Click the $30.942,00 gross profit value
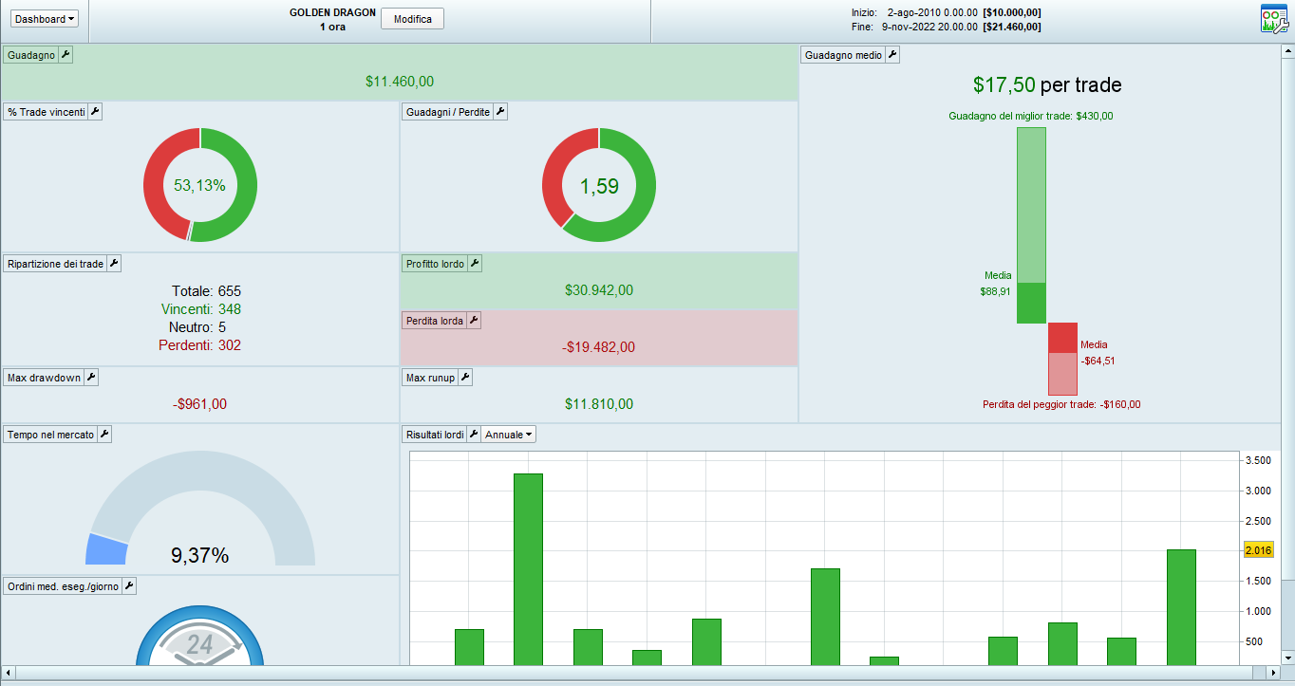The width and height of the screenshot is (1295, 686). tap(598, 290)
